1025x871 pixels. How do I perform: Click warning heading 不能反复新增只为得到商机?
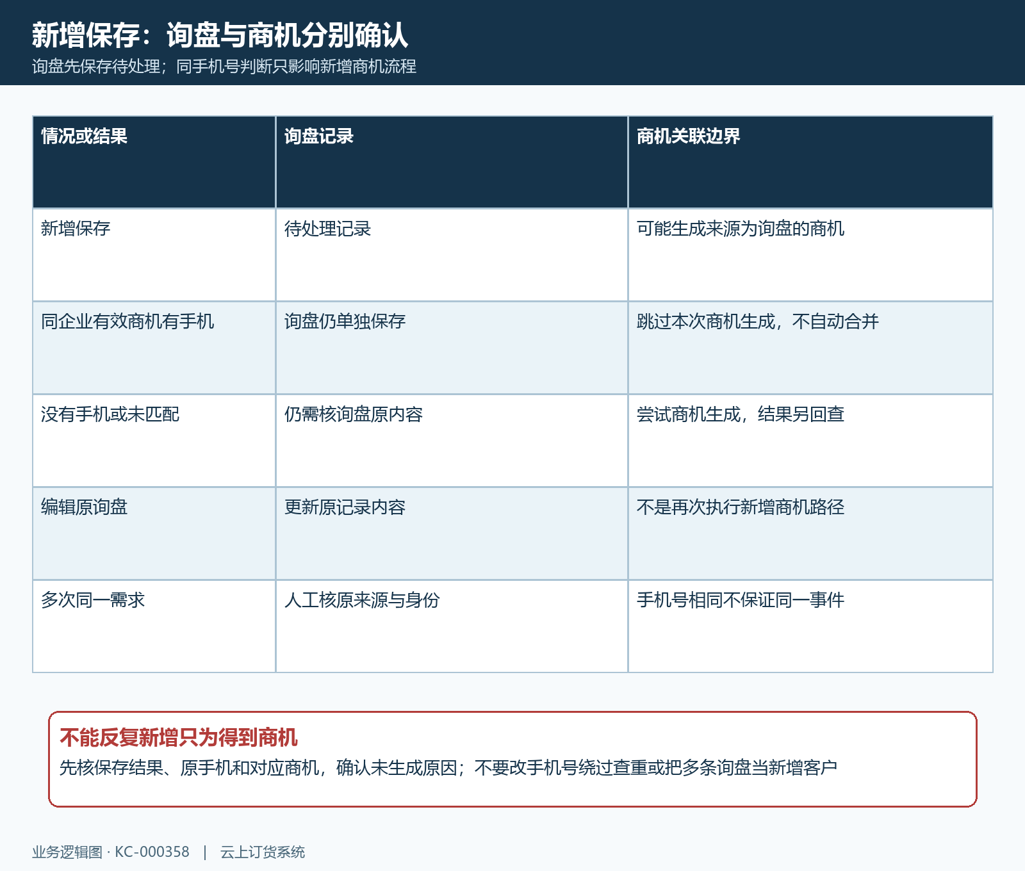pyautogui.click(x=179, y=738)
